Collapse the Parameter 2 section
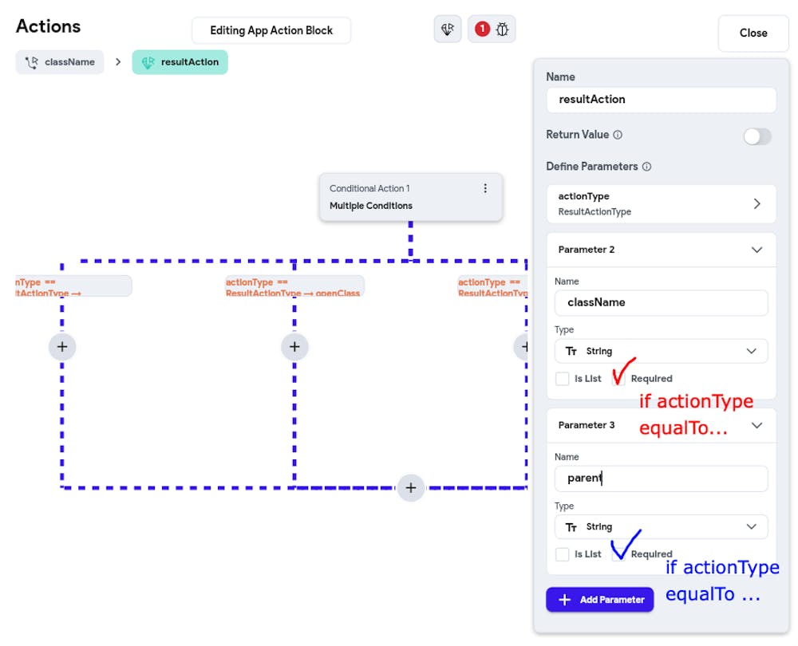Image resolution: width=798 pixels, height=646 pixels. (x=757, y=250)
